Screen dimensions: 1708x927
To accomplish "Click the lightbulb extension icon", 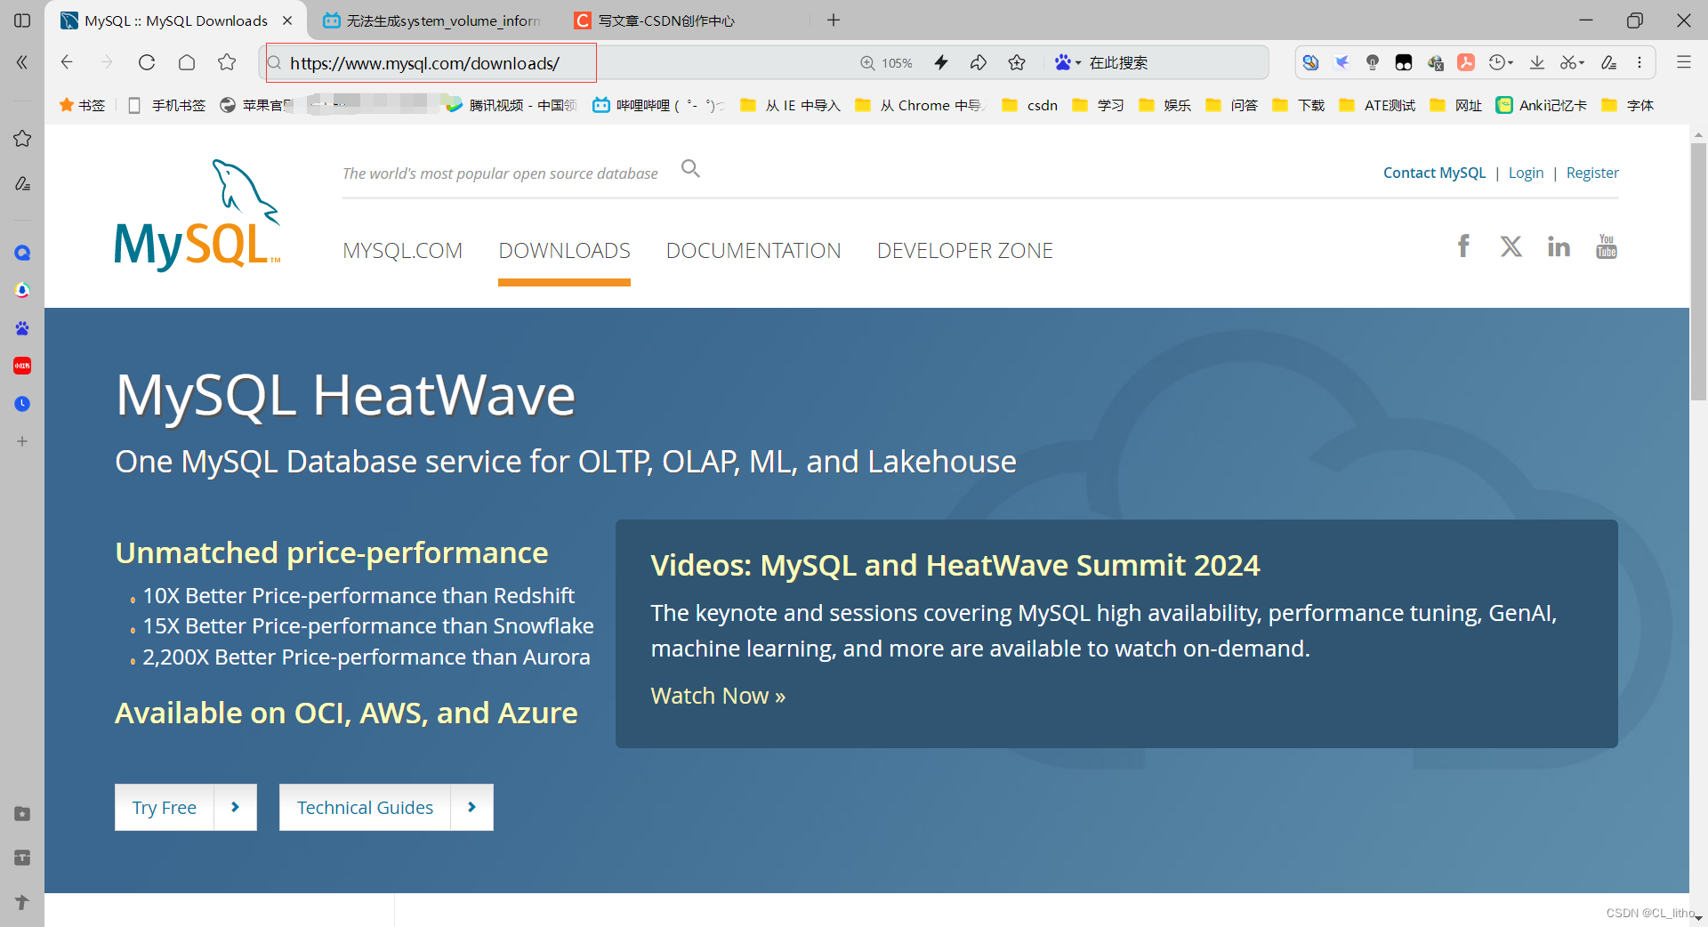I will pyautogui.click(x=1373, y=62).
